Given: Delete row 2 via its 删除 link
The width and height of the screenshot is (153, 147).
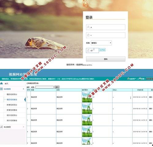Looking at the screenshot, I should 151,109.
